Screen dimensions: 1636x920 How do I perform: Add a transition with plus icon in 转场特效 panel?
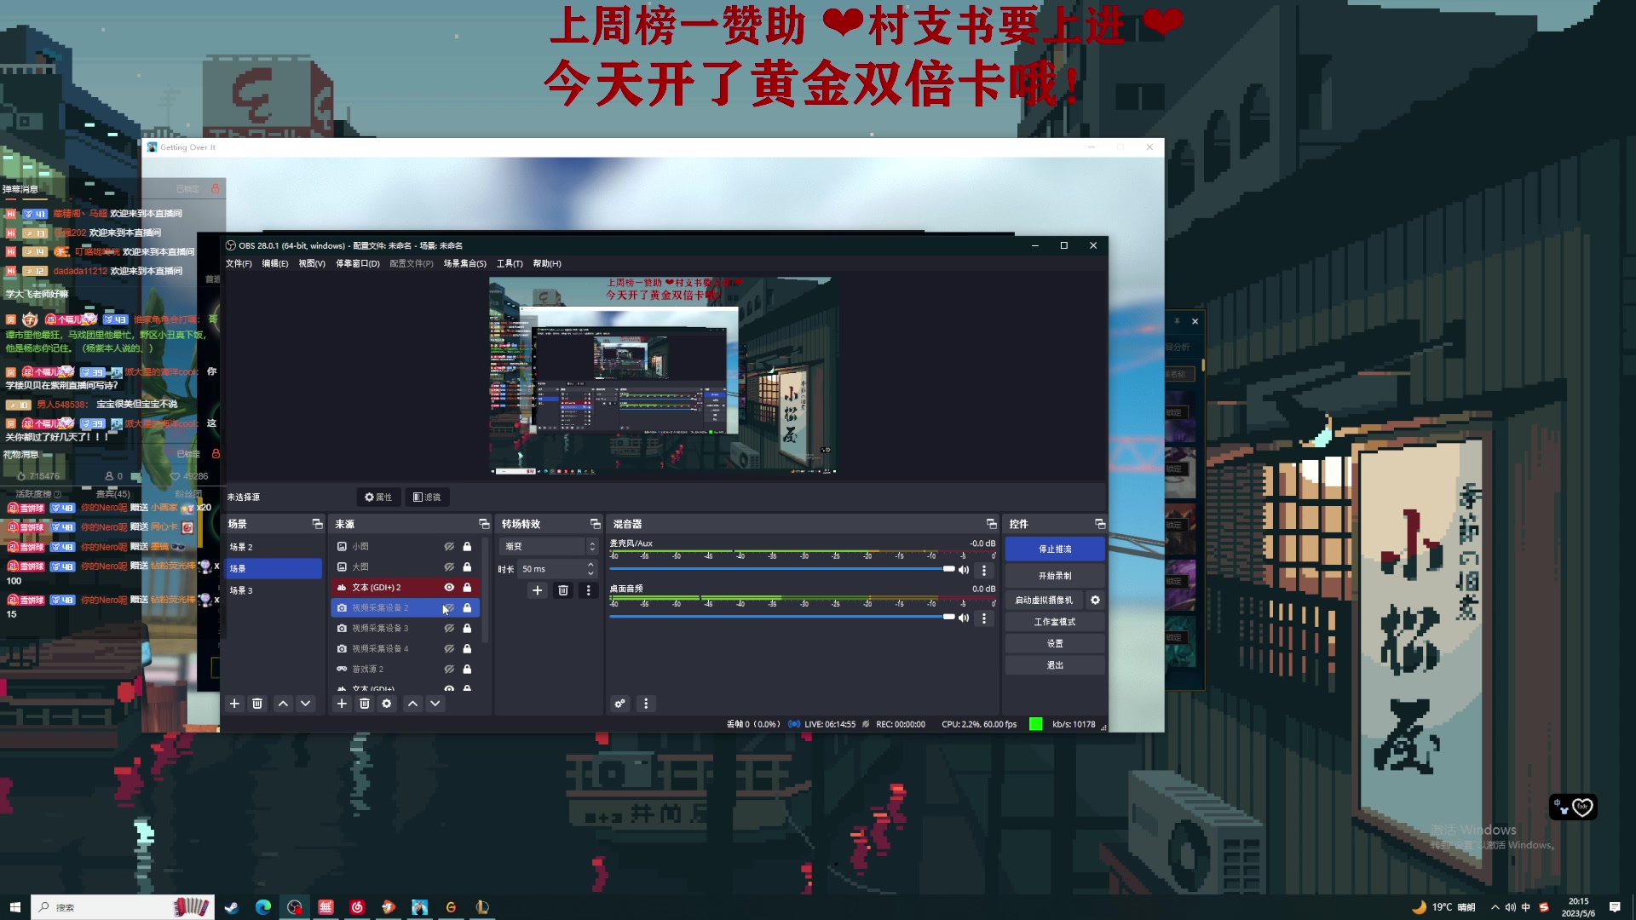(x=537, y=590)
